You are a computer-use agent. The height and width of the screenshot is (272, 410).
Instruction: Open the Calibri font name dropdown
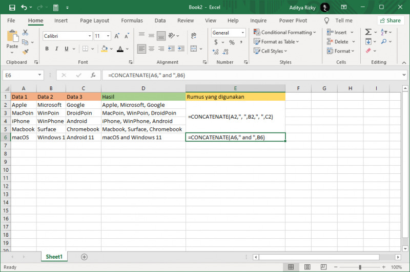[90, 36]
